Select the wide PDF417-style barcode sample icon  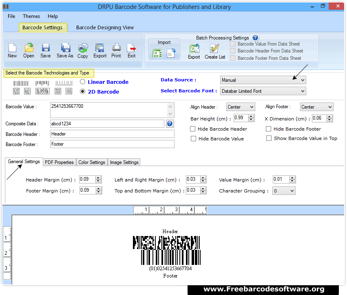42,91
